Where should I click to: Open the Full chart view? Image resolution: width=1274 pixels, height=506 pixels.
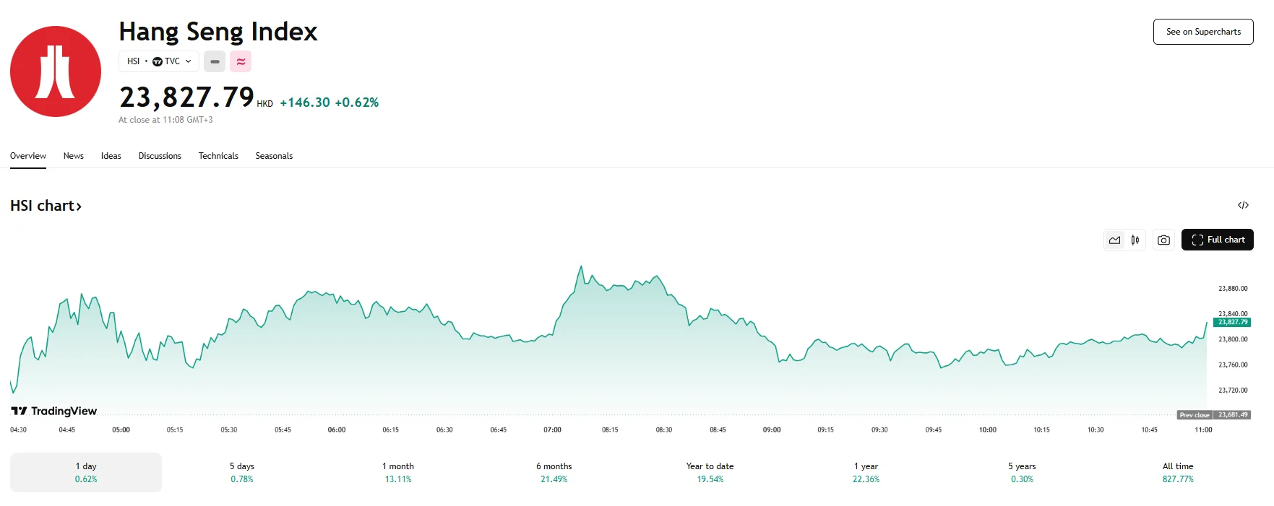(1218, 240)
